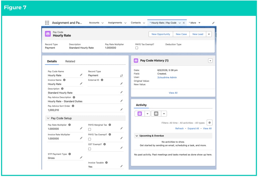The image size is (258, 177).
Task: Click the change Record Type icon
Action: pyautogui.click(x=121, y=76)
